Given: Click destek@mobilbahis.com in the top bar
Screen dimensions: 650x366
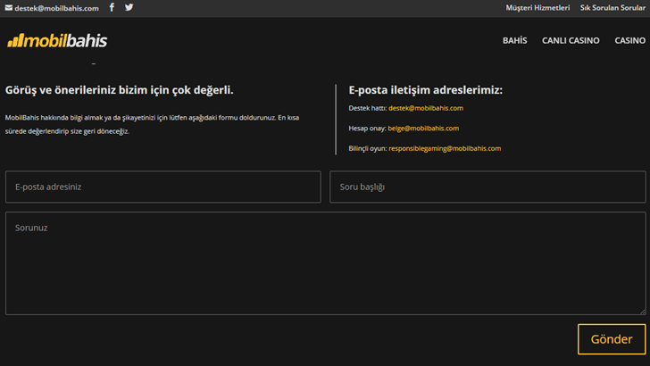Looking at the screenshot, I should 57,8.
